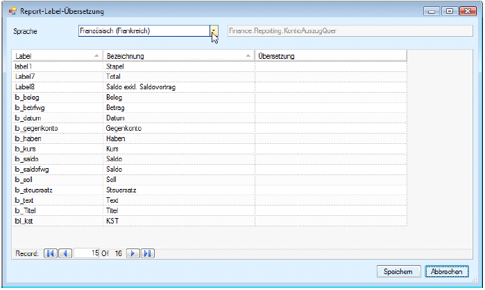This screenshot has height=290, width=485.
Task: Select the lb_gegenkonto cell
Action: click(x=58, y=128)
